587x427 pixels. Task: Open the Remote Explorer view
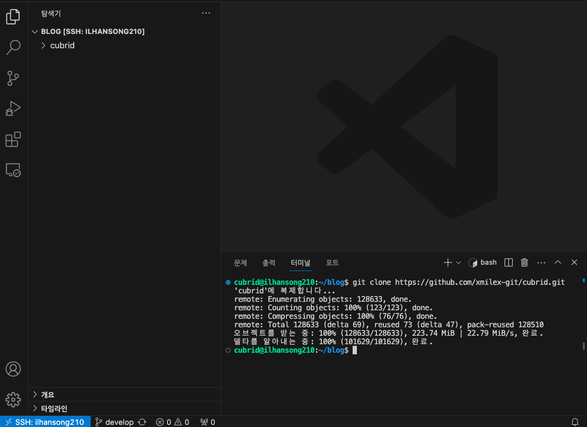click(x=13, y=170)
